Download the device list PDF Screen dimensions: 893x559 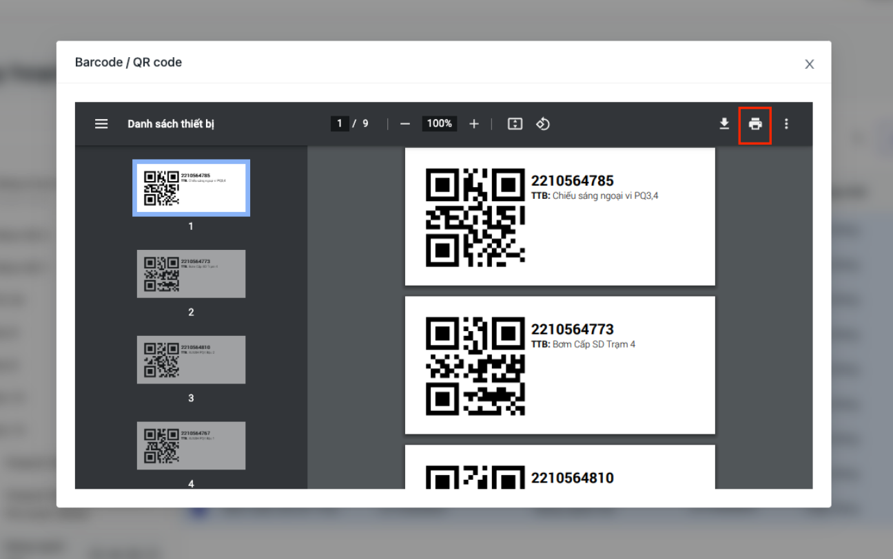pyautogui.click(x=724, y=124)
